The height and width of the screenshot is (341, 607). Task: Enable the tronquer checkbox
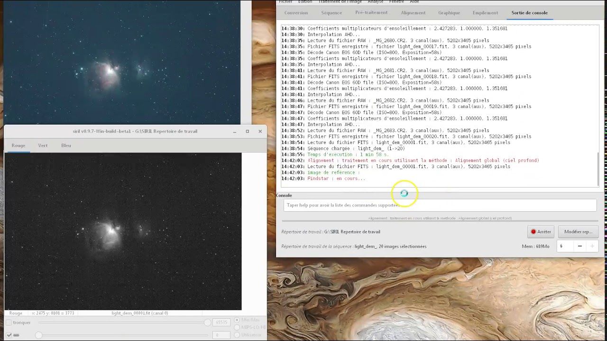point(9,323)
